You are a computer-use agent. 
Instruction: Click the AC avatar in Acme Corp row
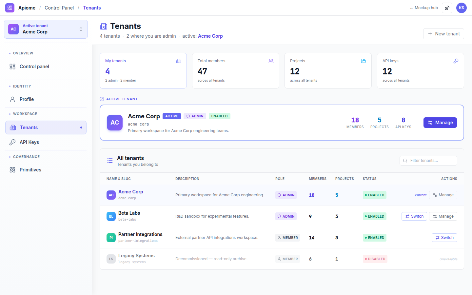pos(111,195)
